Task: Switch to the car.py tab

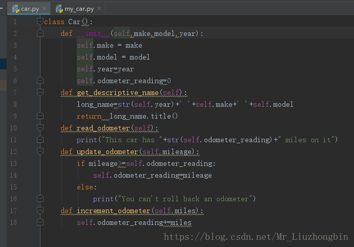Action: click(29, 9)
